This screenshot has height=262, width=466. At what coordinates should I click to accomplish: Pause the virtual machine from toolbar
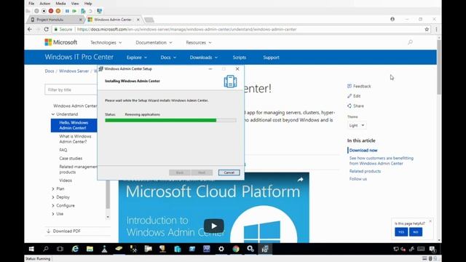click(x=67, y=11)
